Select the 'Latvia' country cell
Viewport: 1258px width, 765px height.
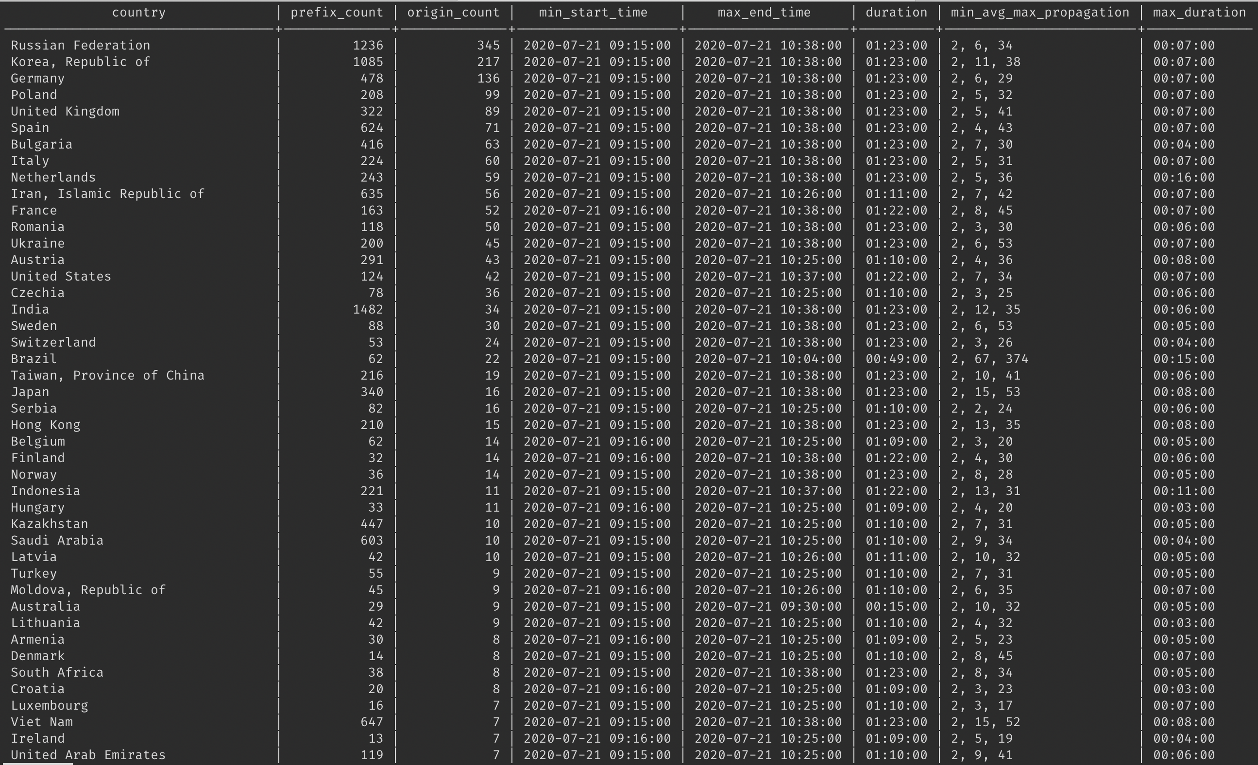(34, 557)
